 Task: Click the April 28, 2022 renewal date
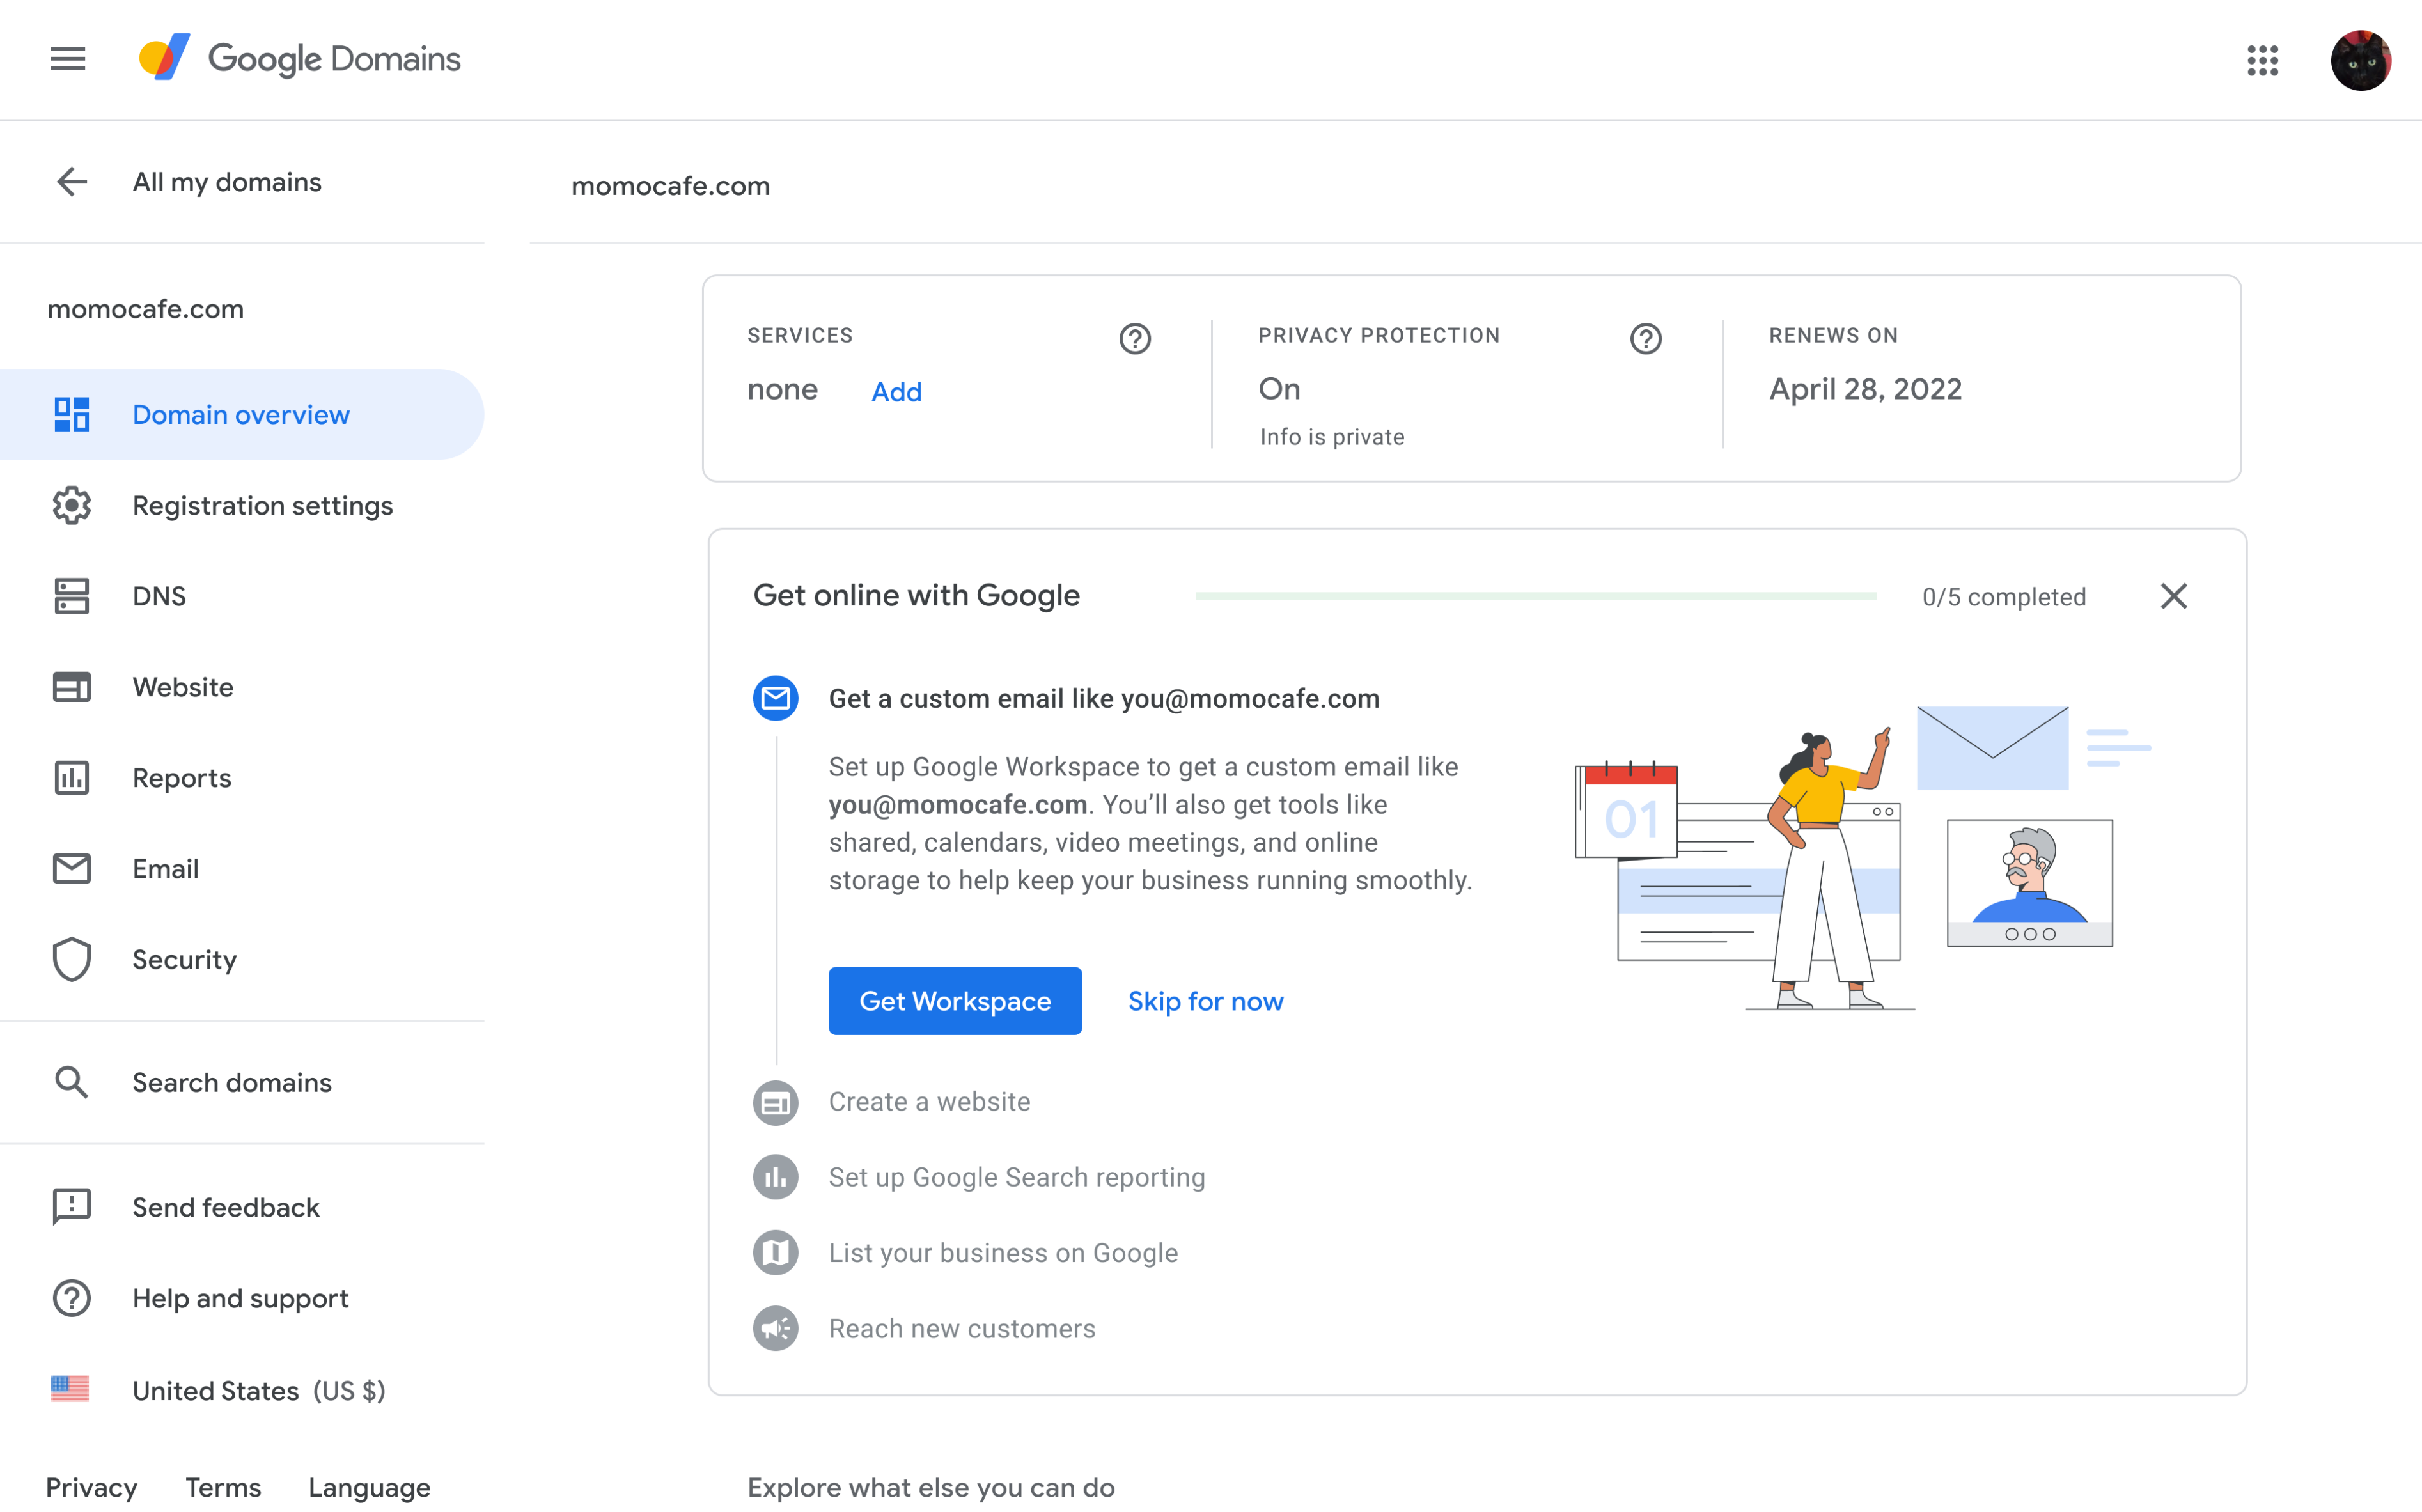pyautogui.click(x=1866, y=389)
